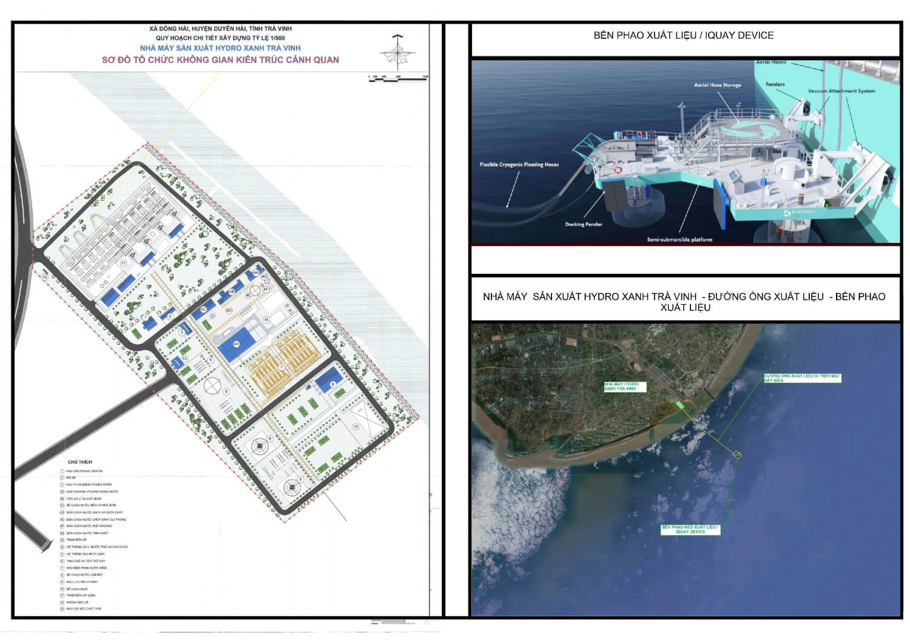The width and height of the screenshot is (910, 644).
Task: Click circled marker 12 near entrance road
Action: coord(45,277)
